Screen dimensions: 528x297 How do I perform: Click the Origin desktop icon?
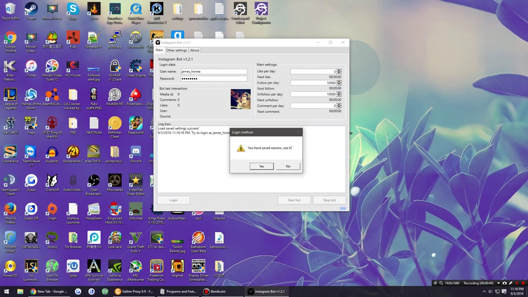pos(52,211)
